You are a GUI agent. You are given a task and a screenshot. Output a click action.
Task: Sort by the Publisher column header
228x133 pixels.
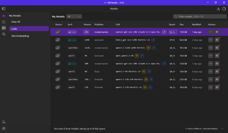tap(99, 25)
